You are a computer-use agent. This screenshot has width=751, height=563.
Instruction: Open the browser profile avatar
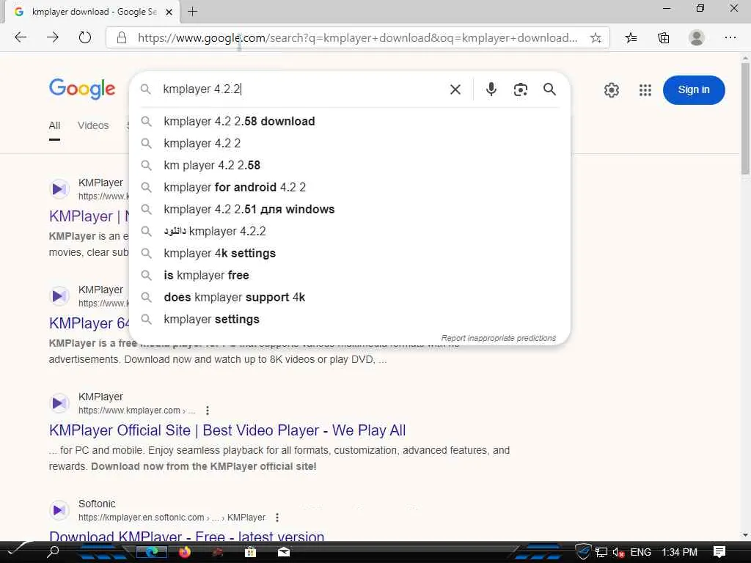[697, 38]
